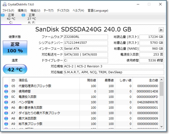
Task: Select the C: drive status orb
Action: click(3, 15)
